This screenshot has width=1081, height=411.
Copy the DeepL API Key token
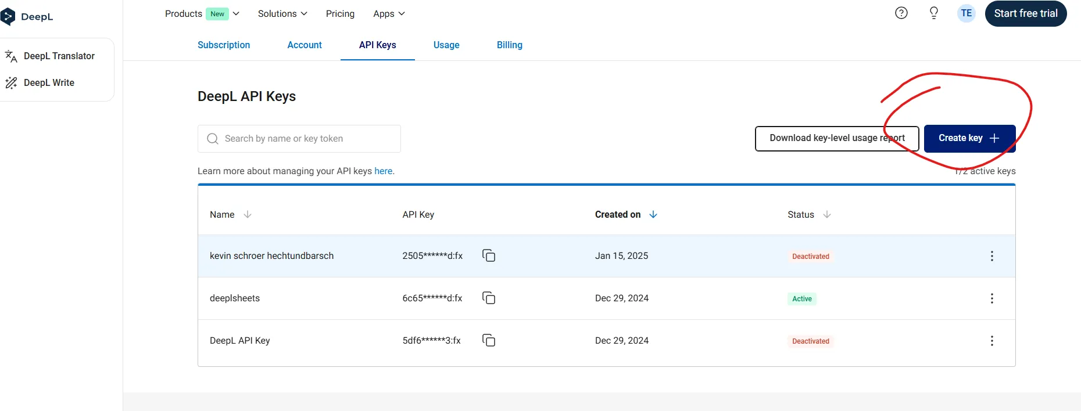(x=489, y=341)
